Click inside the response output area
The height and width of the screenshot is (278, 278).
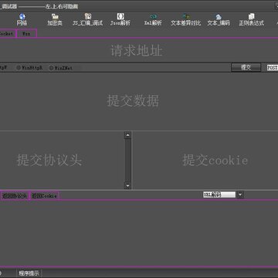click(x=139, y=233)
